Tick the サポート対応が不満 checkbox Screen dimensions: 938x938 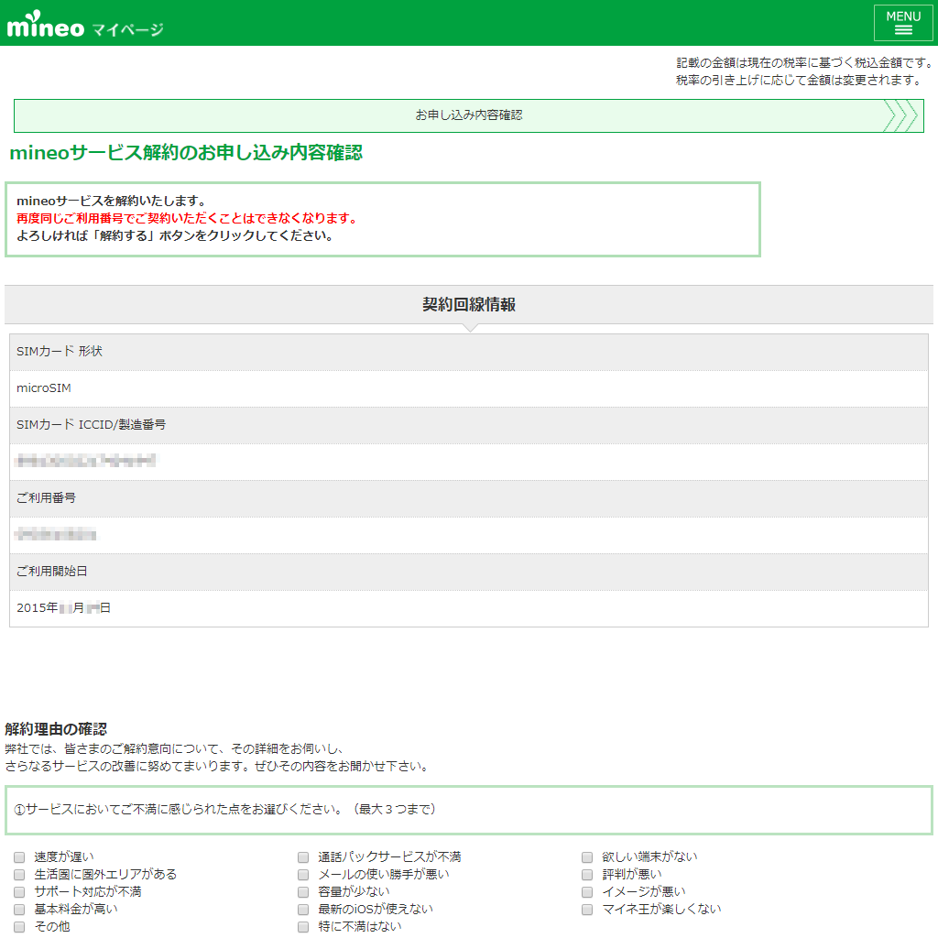point(20,892)
